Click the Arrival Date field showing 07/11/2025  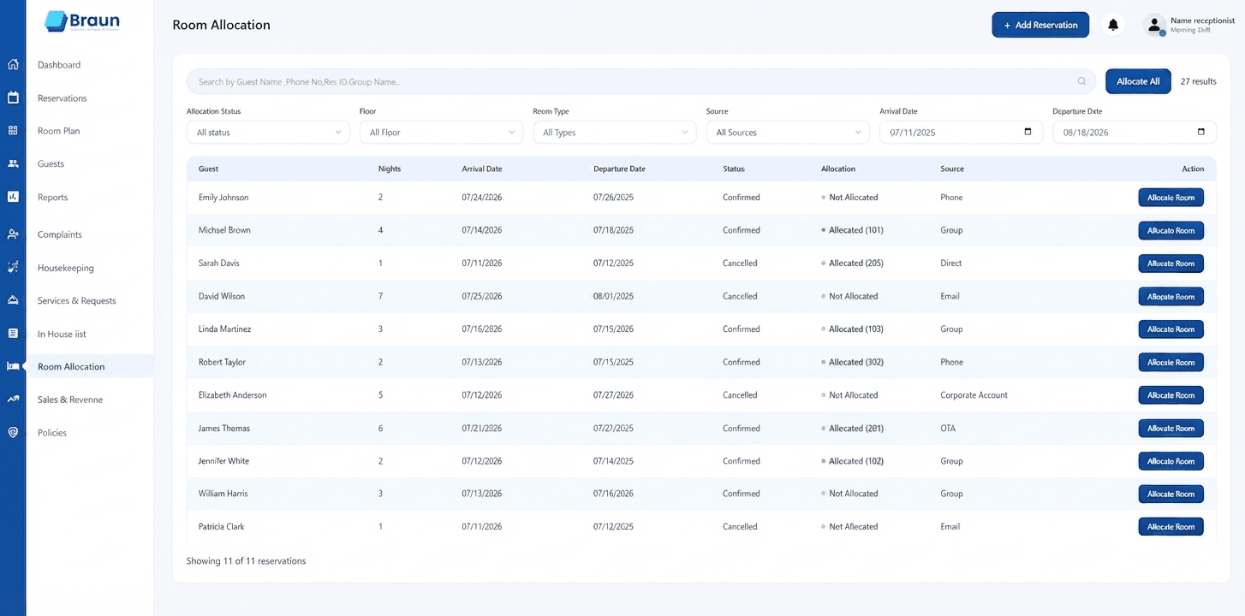(961, 133)
